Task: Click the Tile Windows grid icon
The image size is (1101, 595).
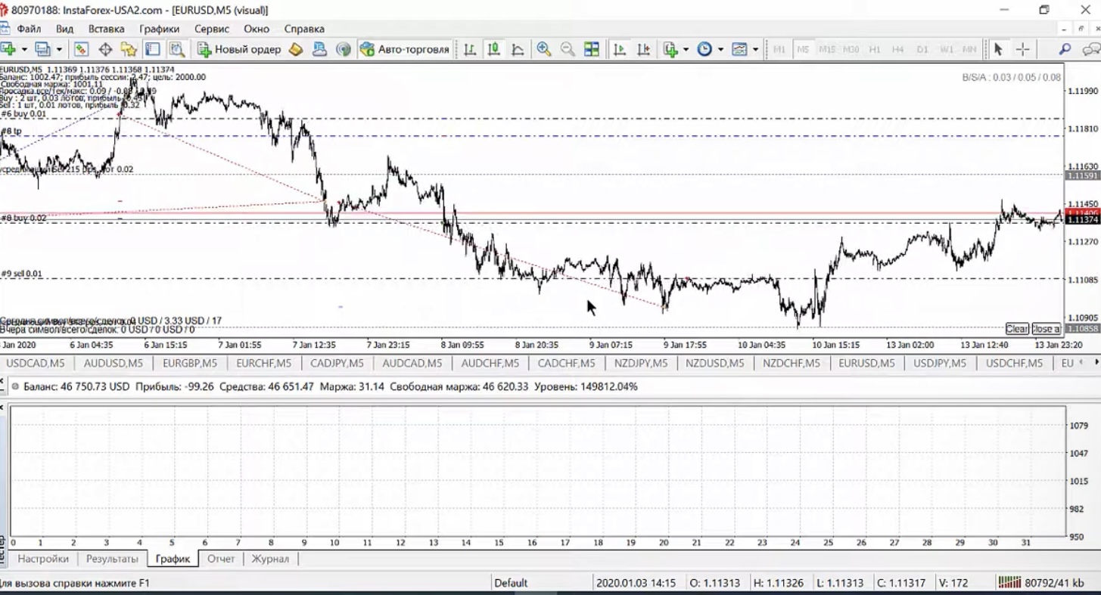Action: pos(592,49)
